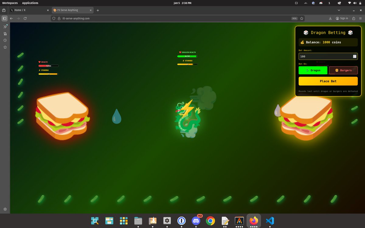Click the battery power indicator
The image size is (365, 228).
point(360,3)
